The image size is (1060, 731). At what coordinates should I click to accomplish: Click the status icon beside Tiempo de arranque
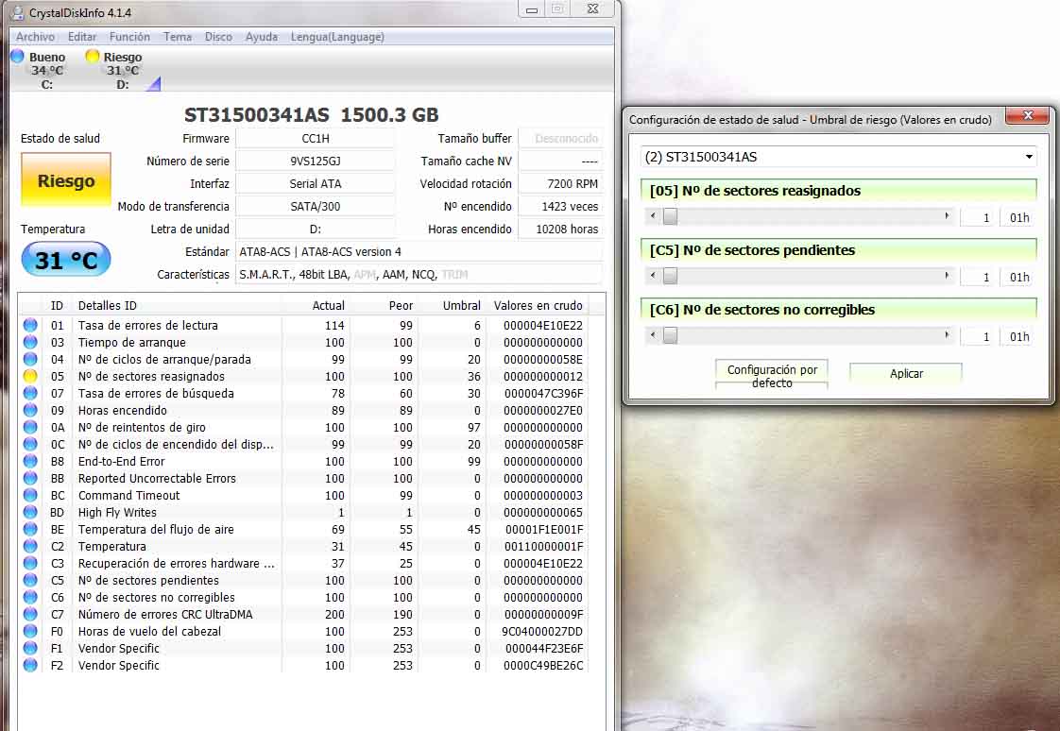click(30, 342)
